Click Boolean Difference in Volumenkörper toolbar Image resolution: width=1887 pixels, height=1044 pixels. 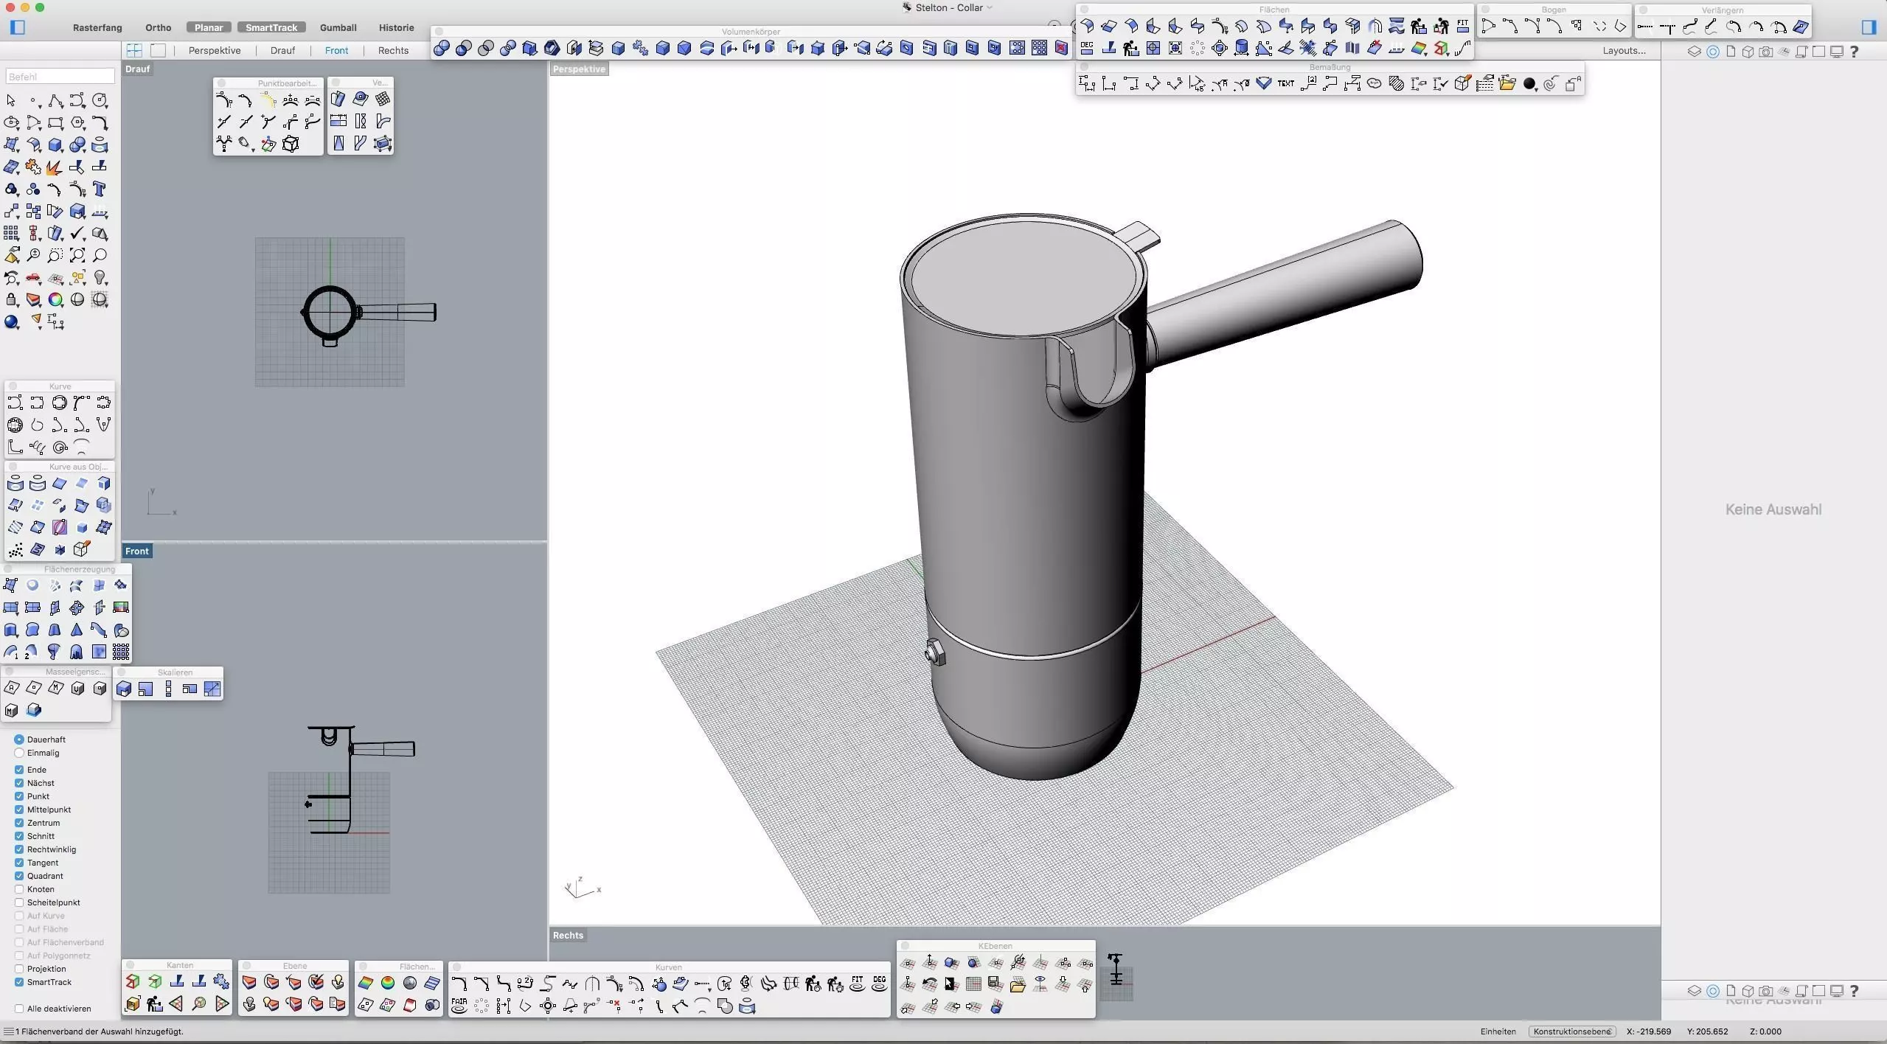pos(464,49)
